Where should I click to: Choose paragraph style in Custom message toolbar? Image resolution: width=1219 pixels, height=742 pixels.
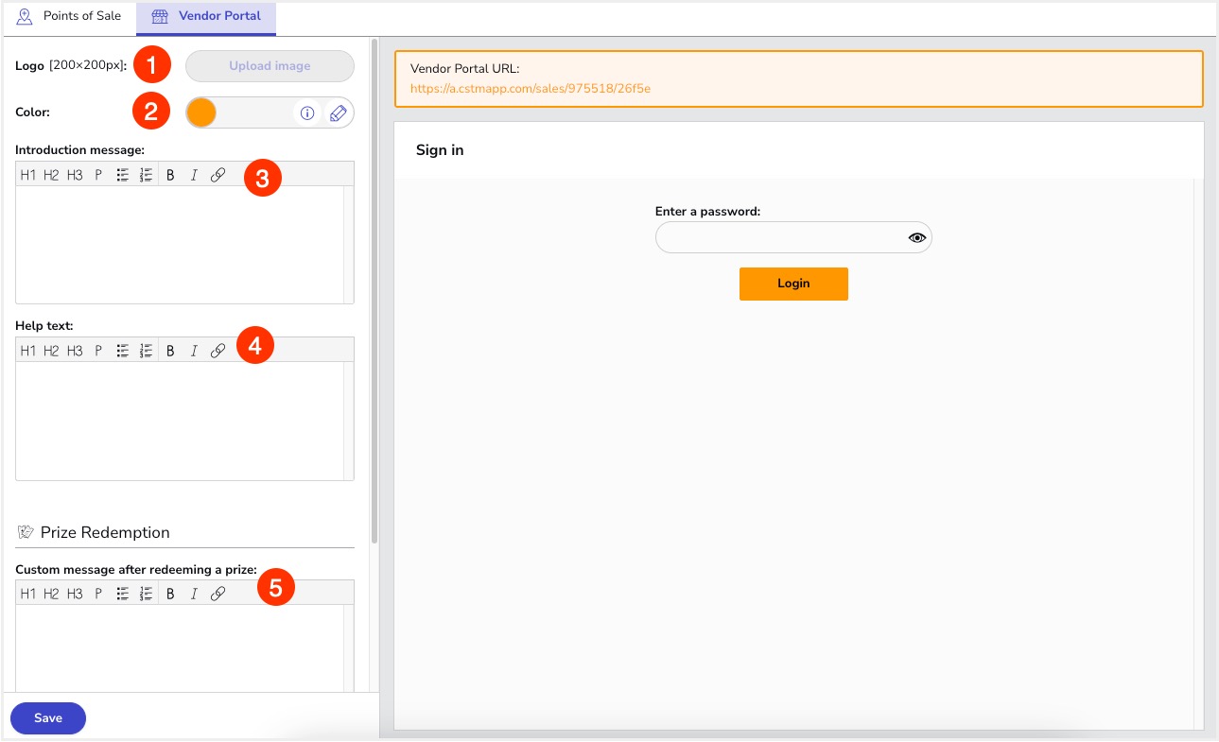(x=97, y=594)
